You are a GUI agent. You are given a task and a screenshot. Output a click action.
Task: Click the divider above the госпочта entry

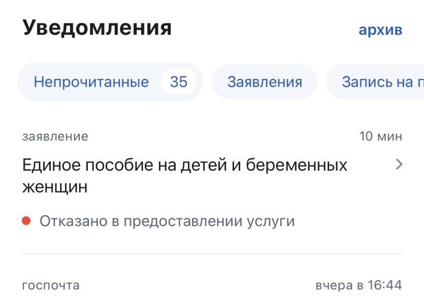(x=212, y=253)
